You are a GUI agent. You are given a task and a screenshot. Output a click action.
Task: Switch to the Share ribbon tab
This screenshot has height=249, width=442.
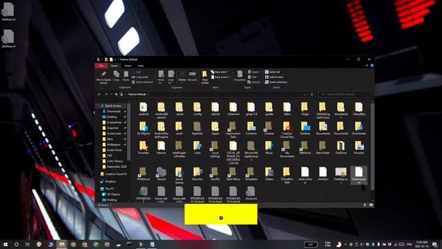(128, 66)
